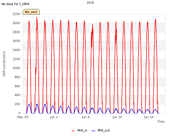Screen dimensions: 182x136
Task: Click the 'May 29' x-axis label
Action: pos(23,117)
